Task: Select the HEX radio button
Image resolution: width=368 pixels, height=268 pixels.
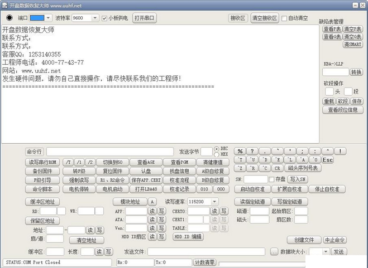Action: tap(218, 154)
